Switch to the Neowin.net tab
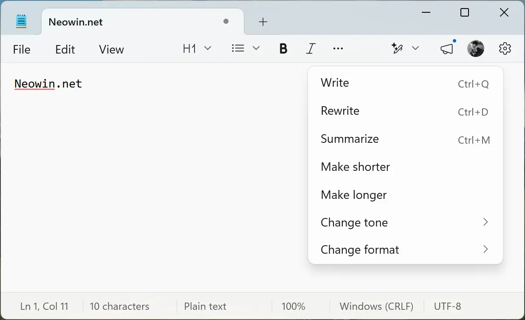This screenshot has width=525, height=320. 75,22
